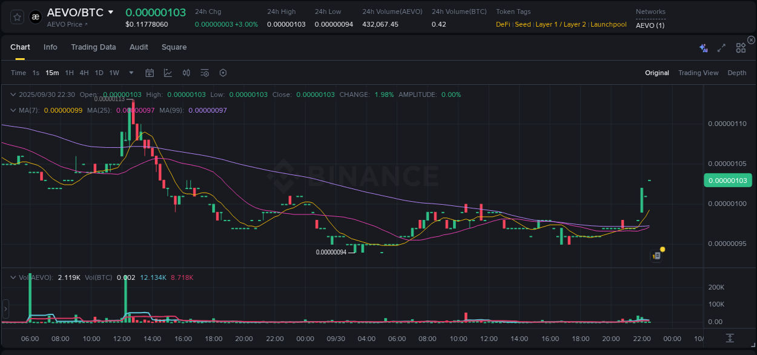
Task: Open the widgets grid icon
Action: [x=741, y=47]
